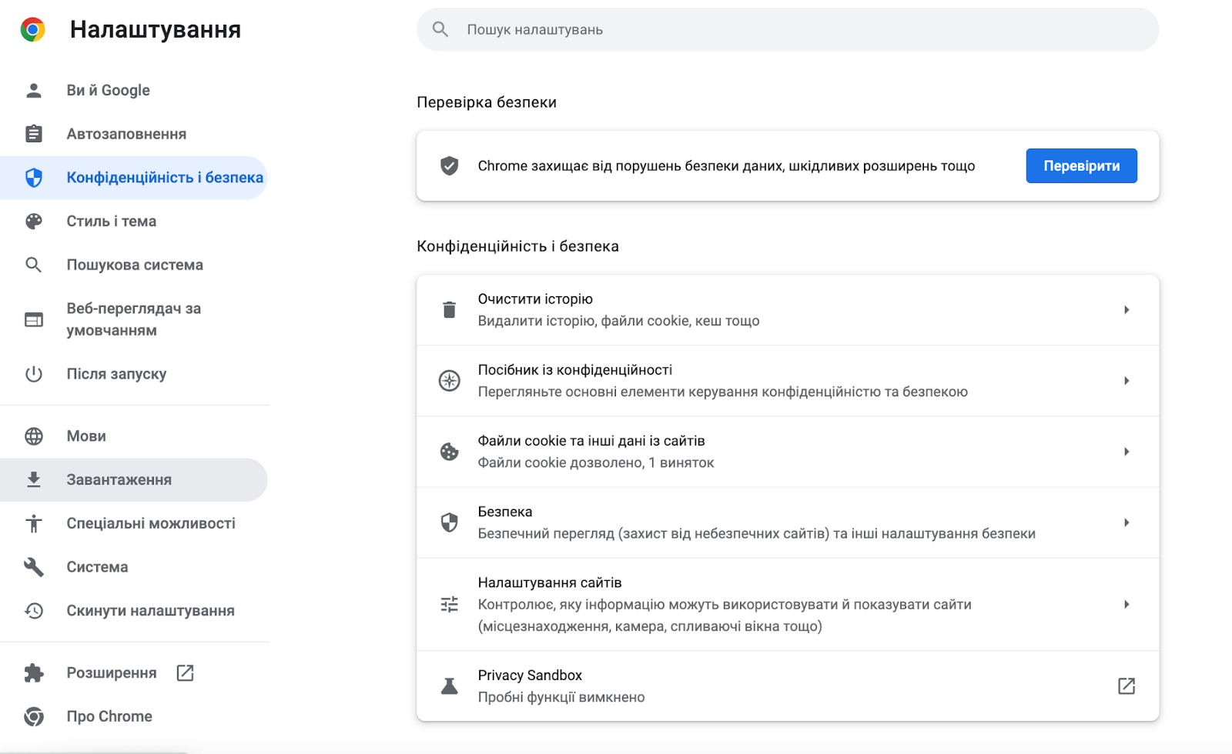The height and width of the screenshot is (754, 1232).
Task: Click the Налаштування page title
Action: pyautogui.click(x=156, y=29)
